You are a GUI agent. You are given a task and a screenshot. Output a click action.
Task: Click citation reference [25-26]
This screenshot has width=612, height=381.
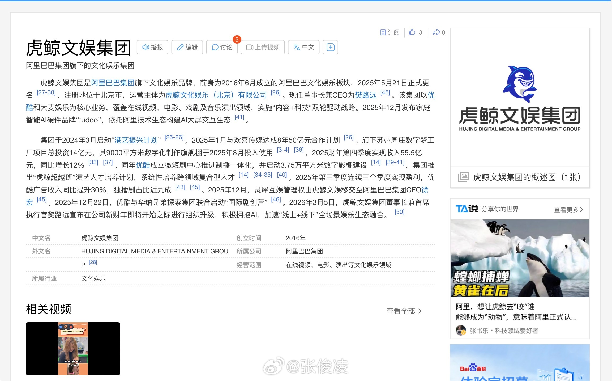(x=174, y=137)
